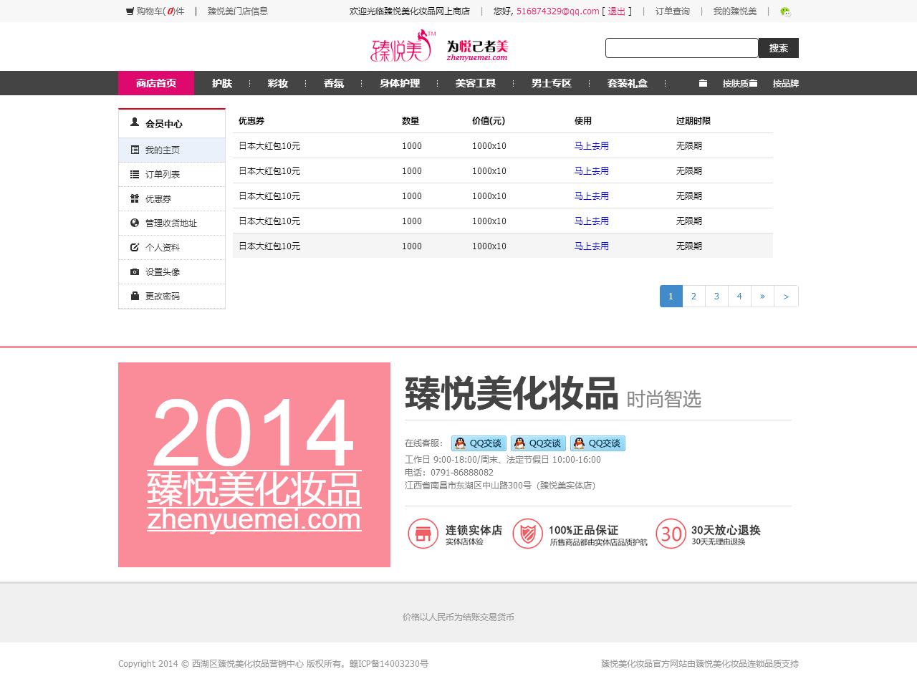Open 我的主页 in member sidebar

[163, 150]
